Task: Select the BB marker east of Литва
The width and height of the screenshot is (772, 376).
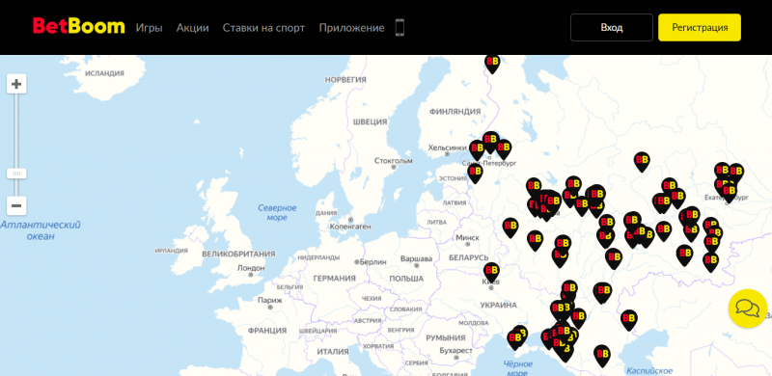Action: click(x=510, y=228)
